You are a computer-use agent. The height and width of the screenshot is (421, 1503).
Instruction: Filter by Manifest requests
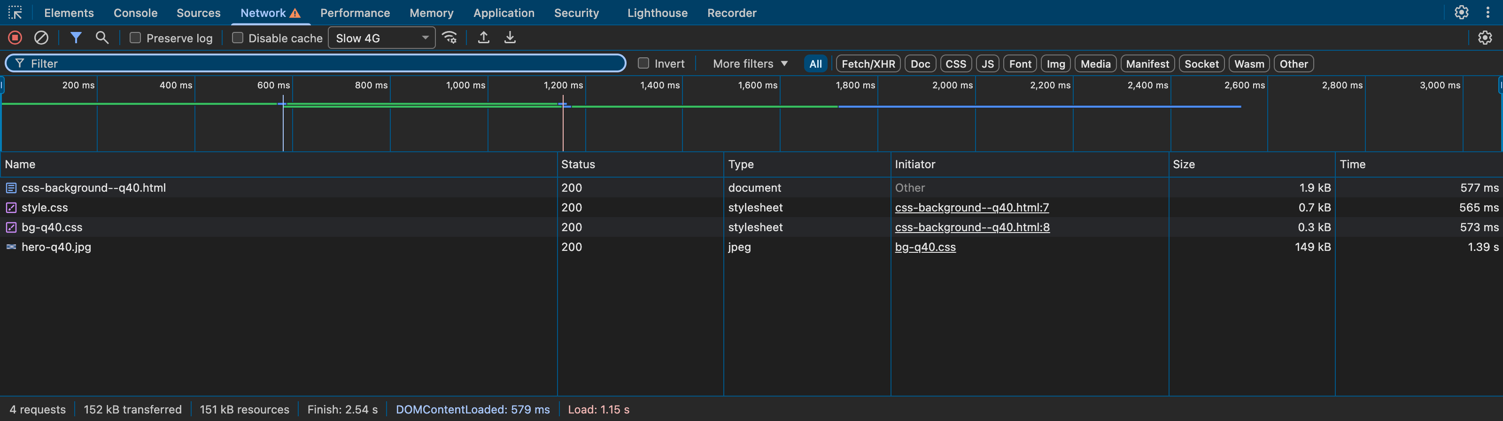point(1147,63)
